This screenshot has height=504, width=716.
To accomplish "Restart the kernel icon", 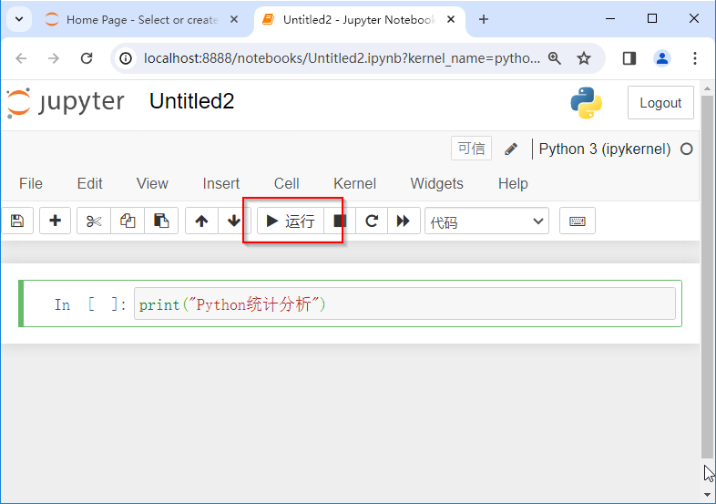I will pyautogui.click(x=372, y=221).
